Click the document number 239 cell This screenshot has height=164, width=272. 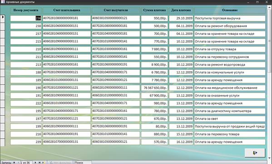pos(26,142)
